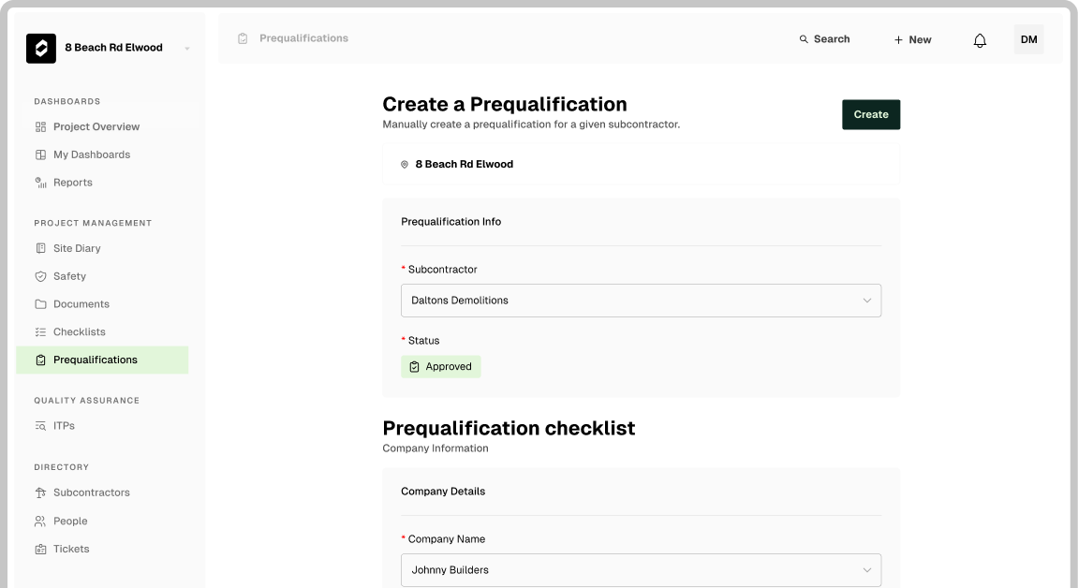Toggle the Approved status tag
This screenshot has width=1078, height=588.
441,367
